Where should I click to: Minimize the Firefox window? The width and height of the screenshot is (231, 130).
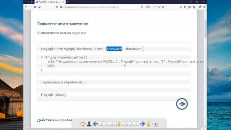tap(191, 2)
